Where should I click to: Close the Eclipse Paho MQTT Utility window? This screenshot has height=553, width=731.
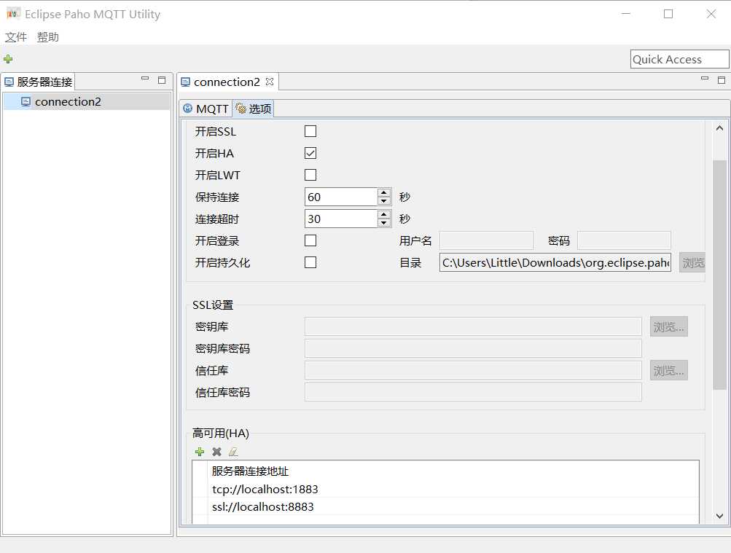click(x=711, y=14)
